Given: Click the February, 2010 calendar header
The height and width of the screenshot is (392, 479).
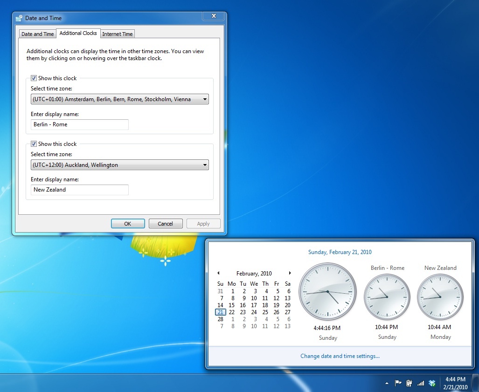Looking at the screenshot, I should coord(254,273).
